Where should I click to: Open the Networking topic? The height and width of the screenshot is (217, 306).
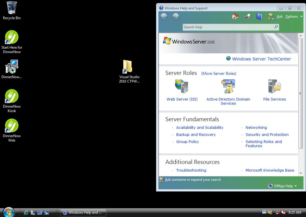coord(256,127)
